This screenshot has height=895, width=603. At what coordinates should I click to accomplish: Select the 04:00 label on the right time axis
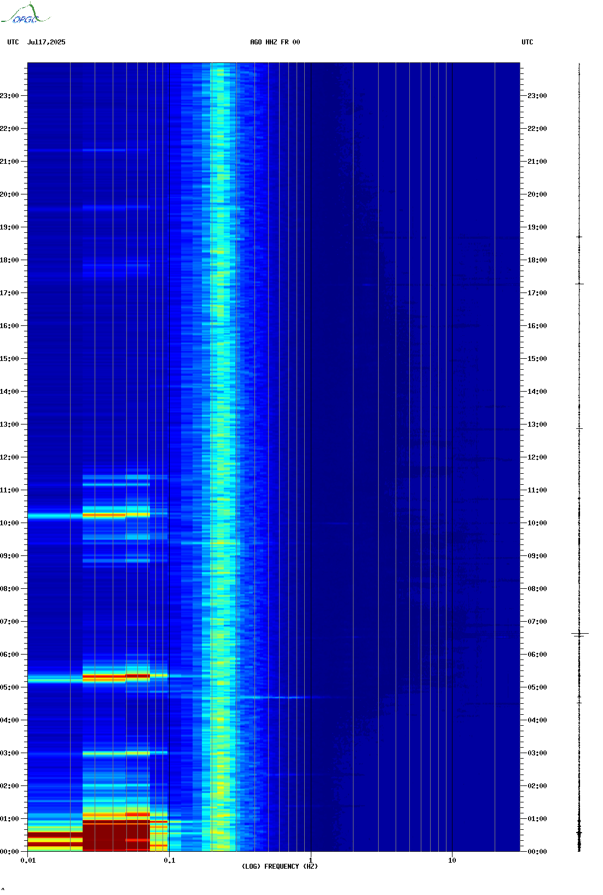tap(537, 720)
